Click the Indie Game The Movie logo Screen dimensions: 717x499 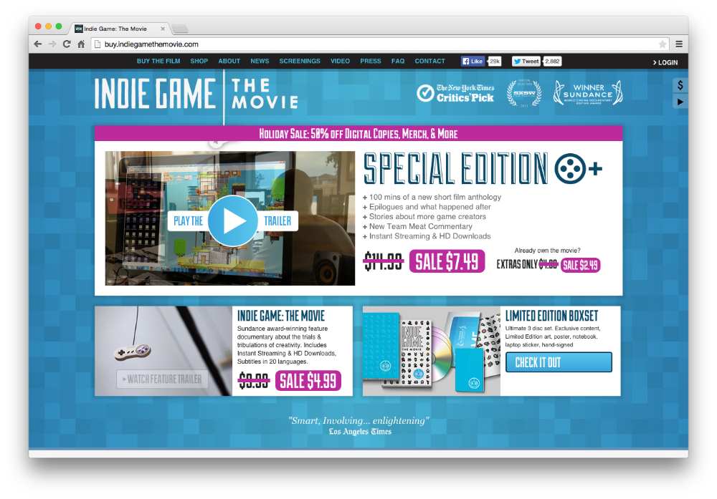[x=196, y=94]
